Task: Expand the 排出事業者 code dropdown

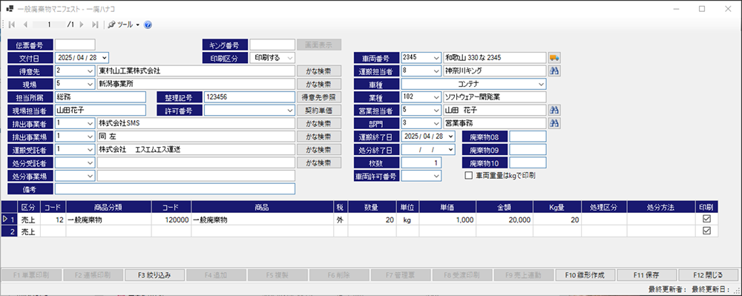Action: [91, 123]
